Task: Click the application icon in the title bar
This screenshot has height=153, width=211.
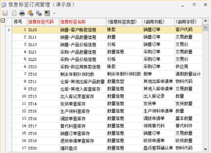Action: click(x=4, y=5)
